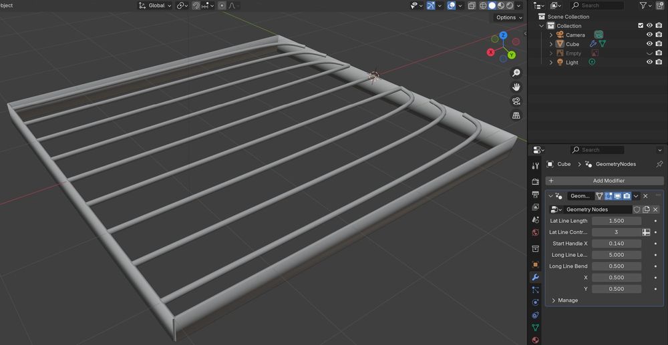
Task: Collapse the Collection tree item
Action: pos(542,26)
